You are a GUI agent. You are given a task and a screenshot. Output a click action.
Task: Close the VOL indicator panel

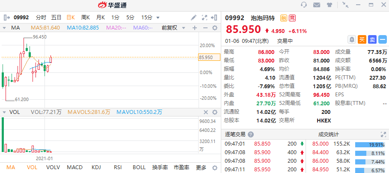tap(206, 112)
